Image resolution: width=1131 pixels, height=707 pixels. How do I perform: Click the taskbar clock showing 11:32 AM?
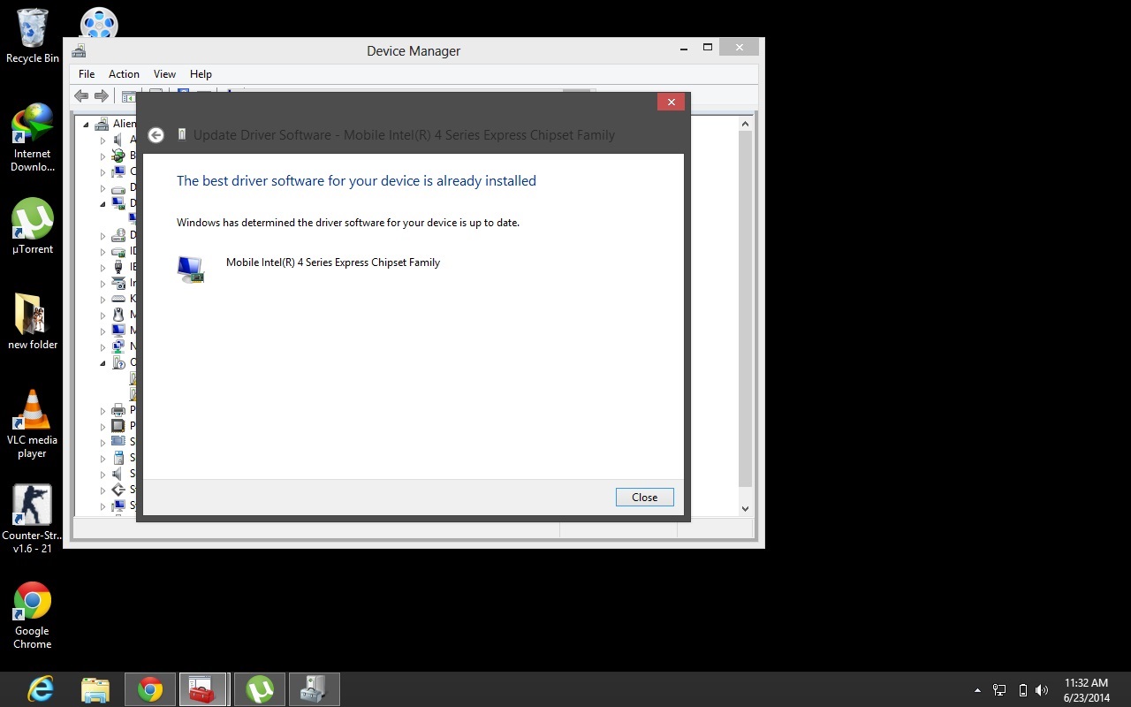point(1086,690)
